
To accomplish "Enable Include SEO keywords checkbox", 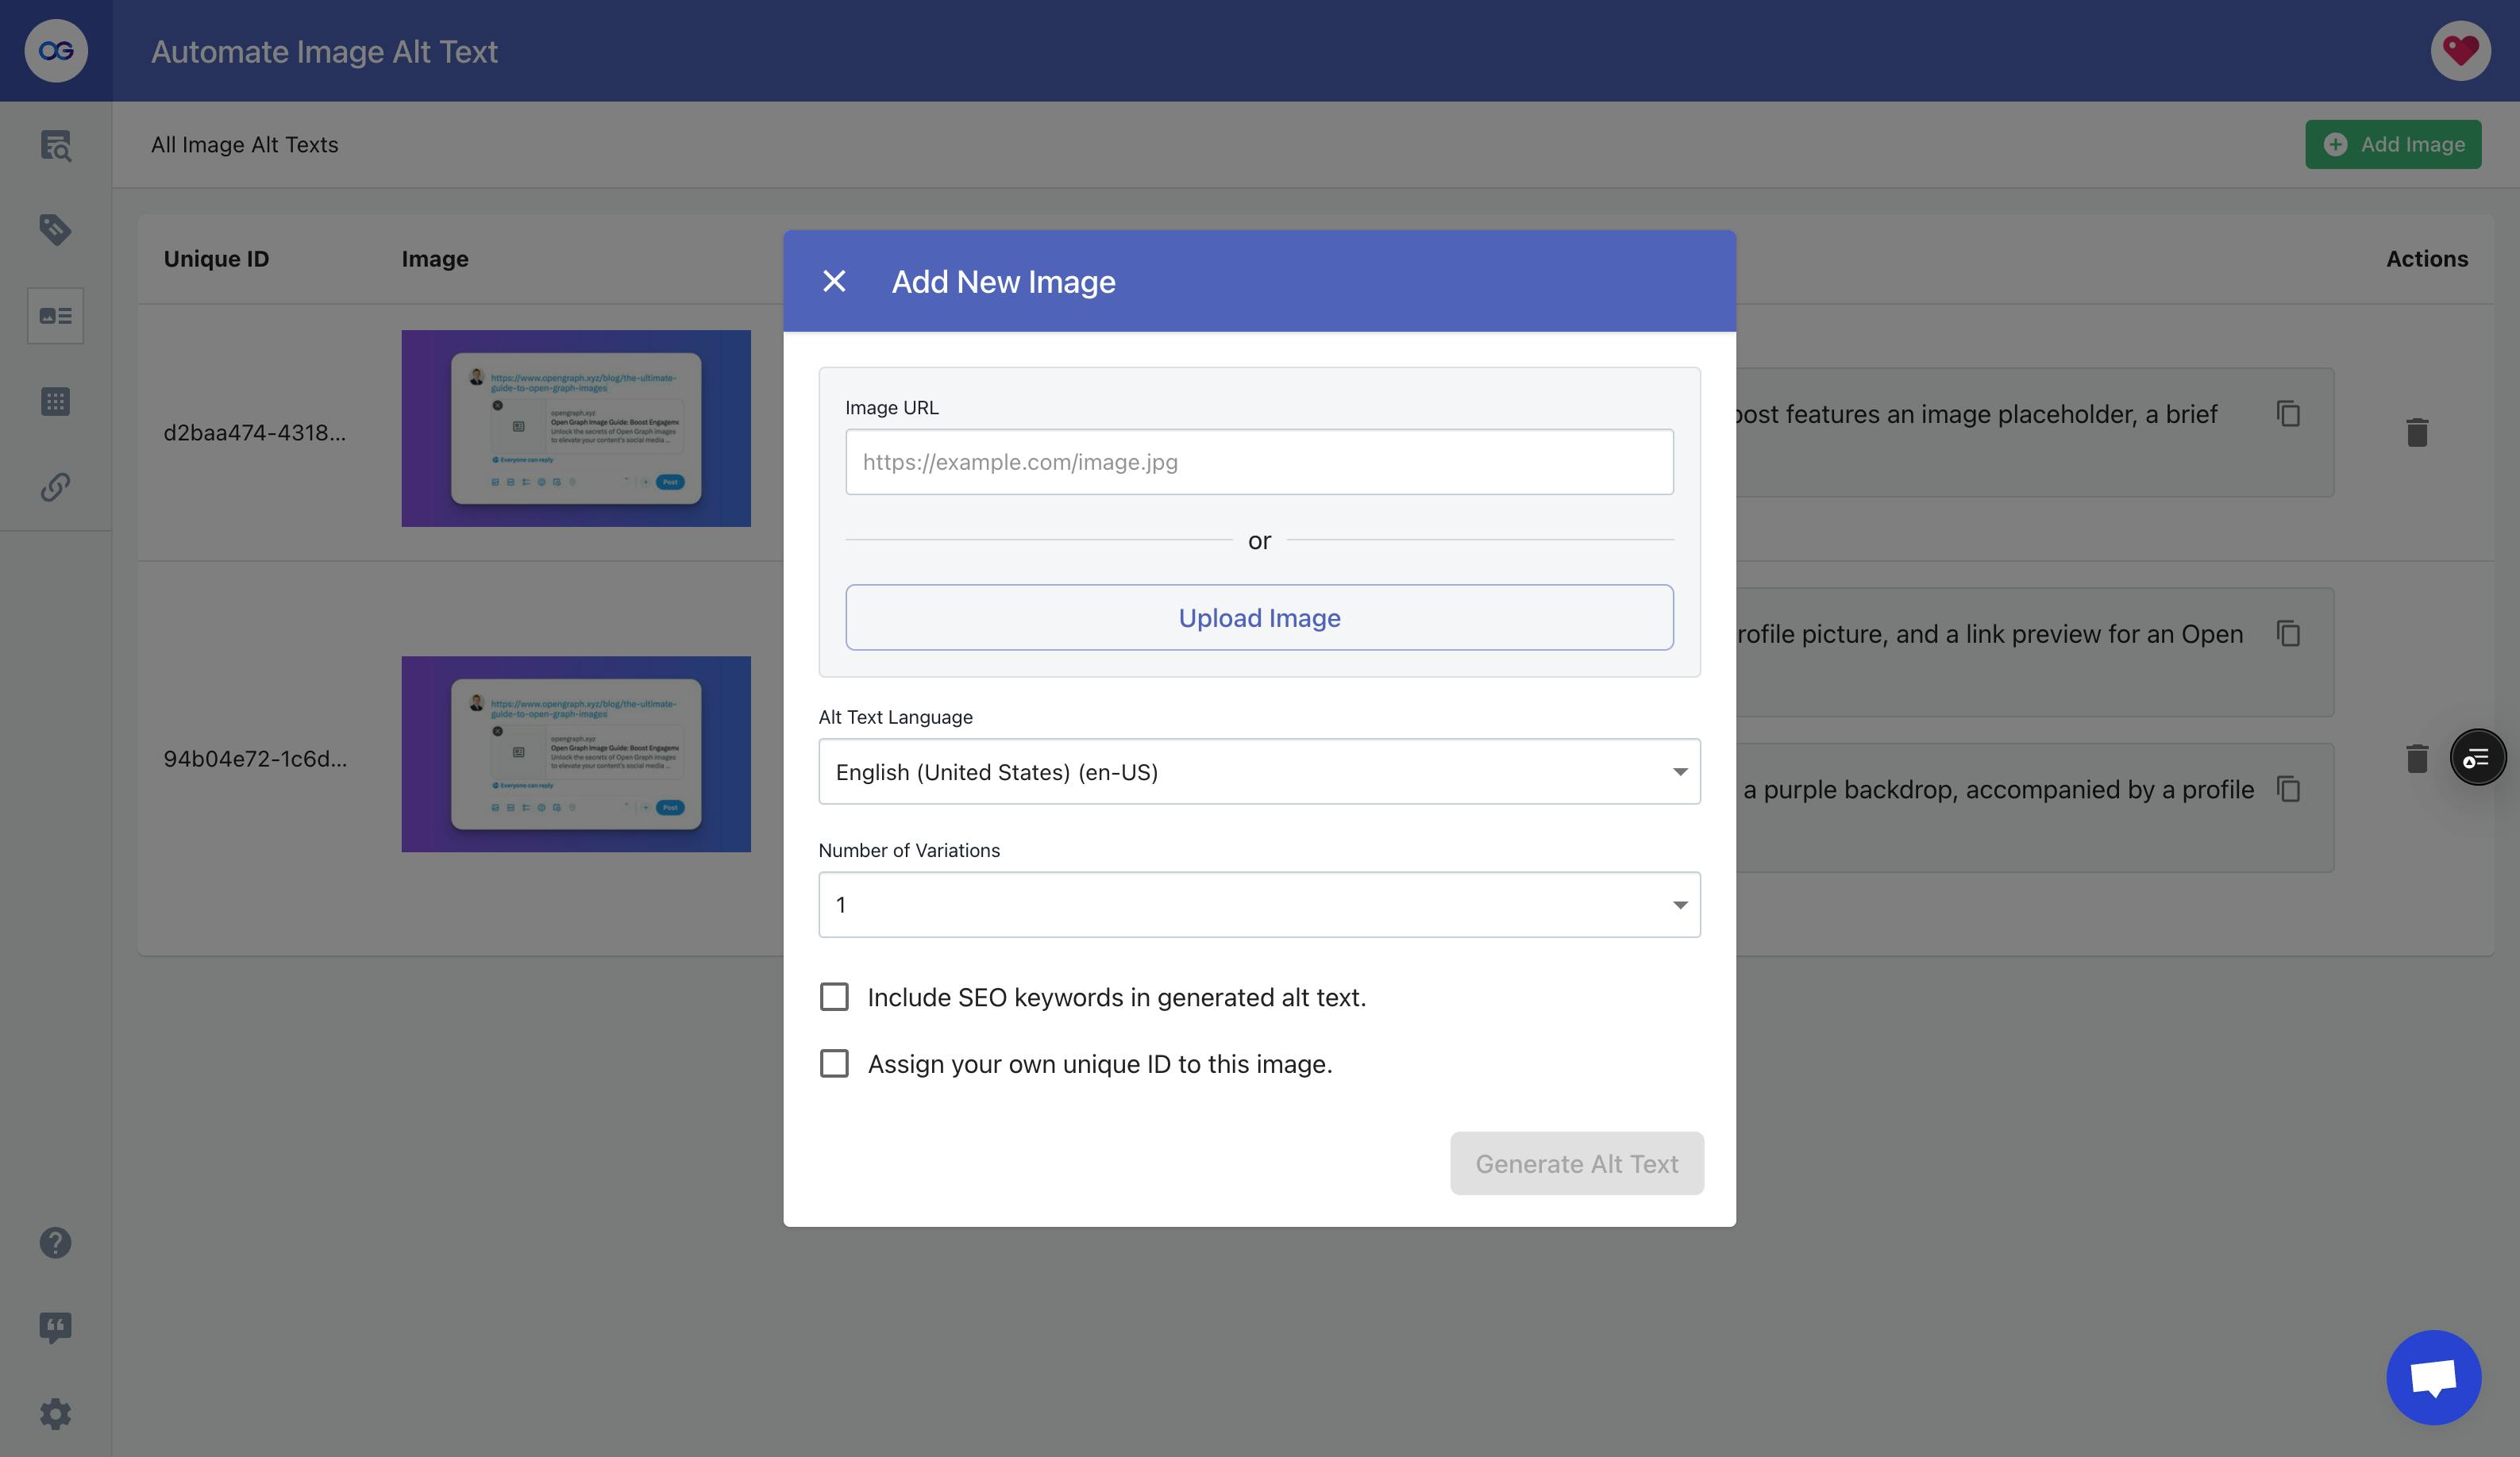I will tap(834, 998).
